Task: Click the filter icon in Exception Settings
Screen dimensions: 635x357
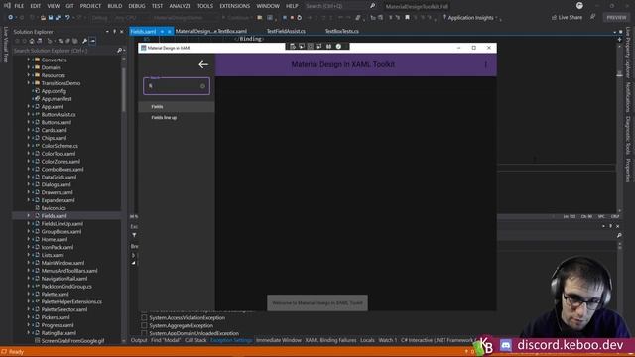Action: point(134,235)
